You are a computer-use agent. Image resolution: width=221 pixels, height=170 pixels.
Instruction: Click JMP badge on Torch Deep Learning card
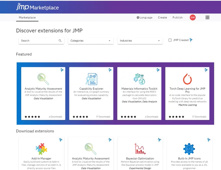pos(206,70)
